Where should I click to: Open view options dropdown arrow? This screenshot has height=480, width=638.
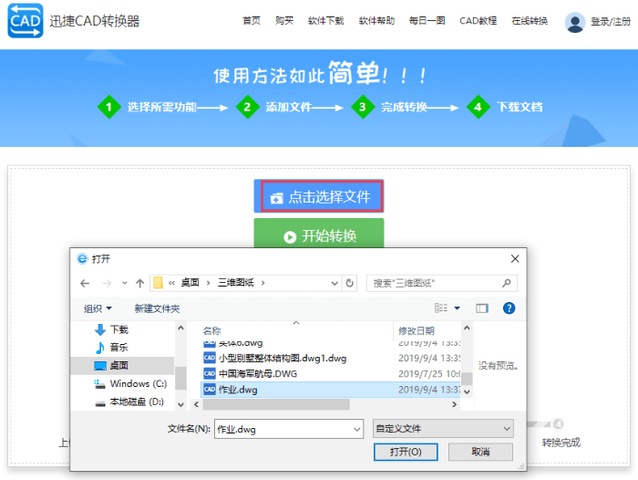coord(457,308)
